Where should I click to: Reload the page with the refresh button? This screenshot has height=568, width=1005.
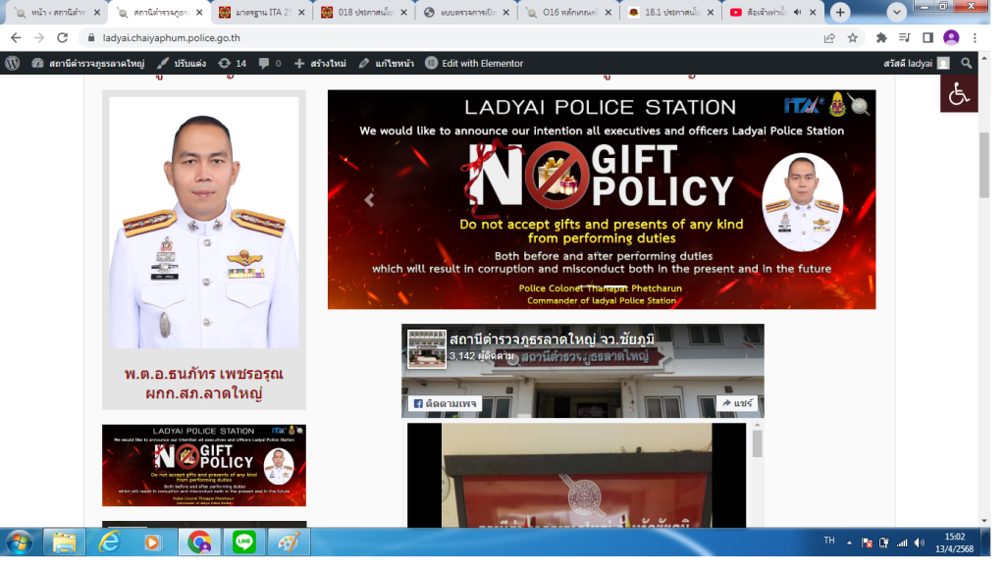(x=63, y=37)
